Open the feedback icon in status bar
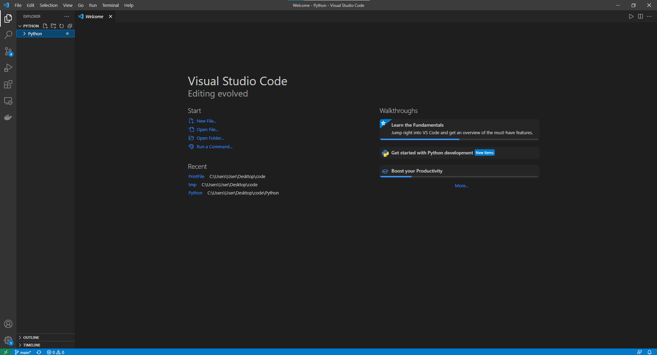The width and height of the screenshot is (657, 355). 639,352
